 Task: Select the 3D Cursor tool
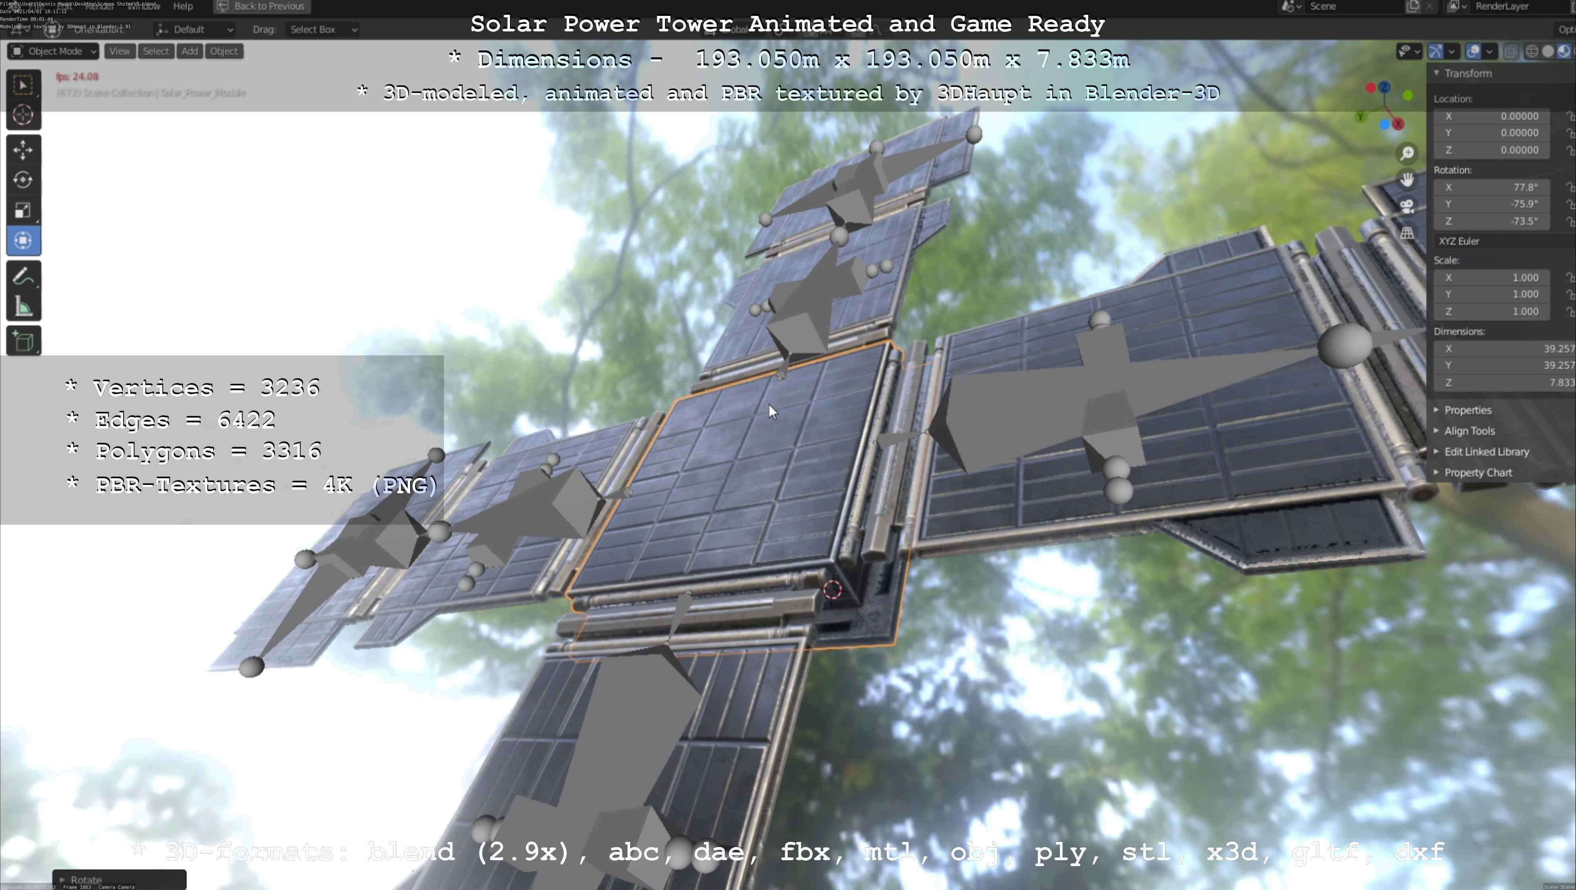pyautogui.click(x=23, y=115)
